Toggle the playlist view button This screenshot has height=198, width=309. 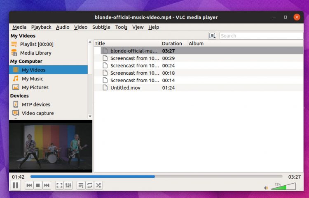tap(81, 185)
